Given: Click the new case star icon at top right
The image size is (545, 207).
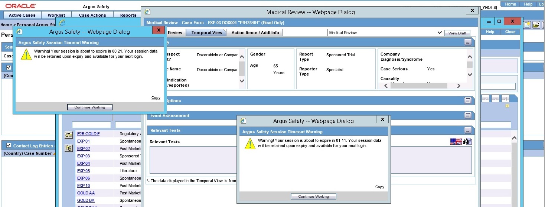Looking at the screenshot, I should [x=527, y=25].
